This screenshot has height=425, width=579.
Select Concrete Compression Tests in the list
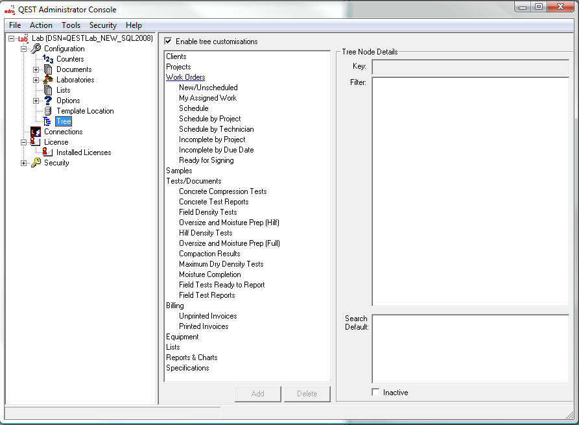(x=222, y=191)
